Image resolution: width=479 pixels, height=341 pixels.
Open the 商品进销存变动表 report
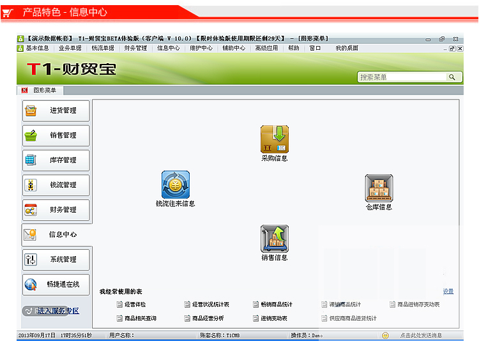(418, 305)
